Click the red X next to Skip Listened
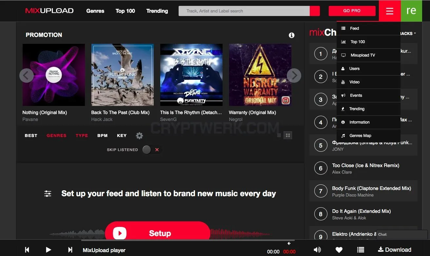Screen dimensions: 430x256 (x=157, y=150)
